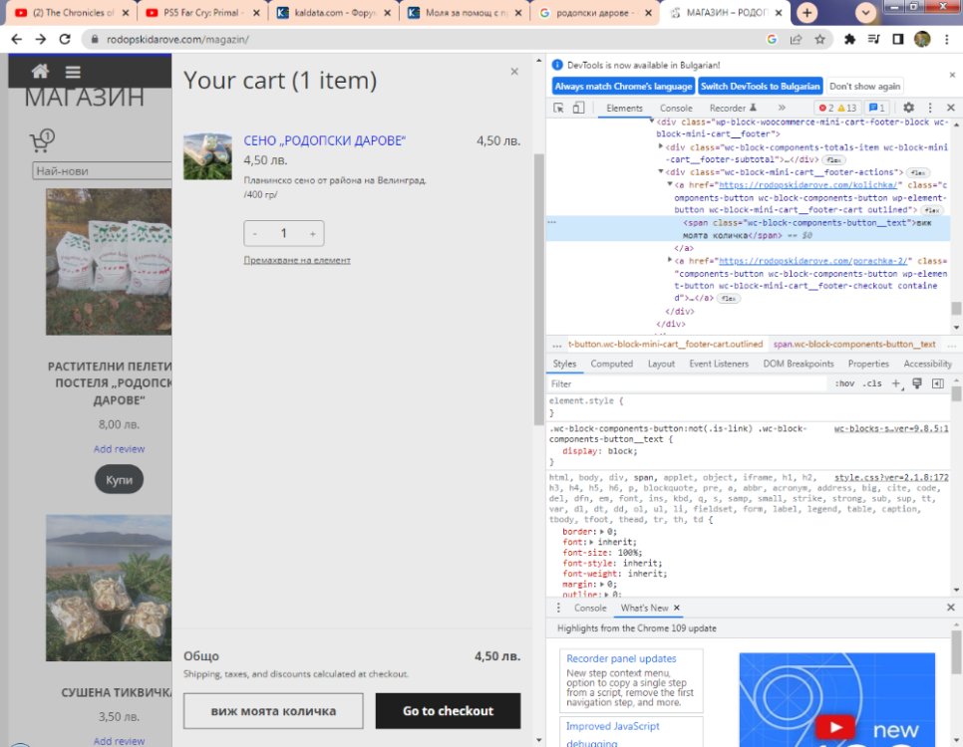
Task: Expand the border property triangle
Action: (x=602, y=532)
